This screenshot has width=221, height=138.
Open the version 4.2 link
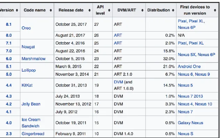[9, 104]
